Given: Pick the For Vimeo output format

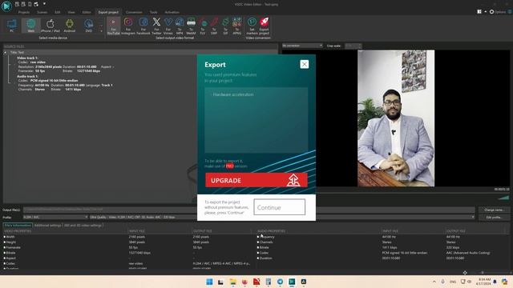Looking at the screenshot, I should pos(168,26).
